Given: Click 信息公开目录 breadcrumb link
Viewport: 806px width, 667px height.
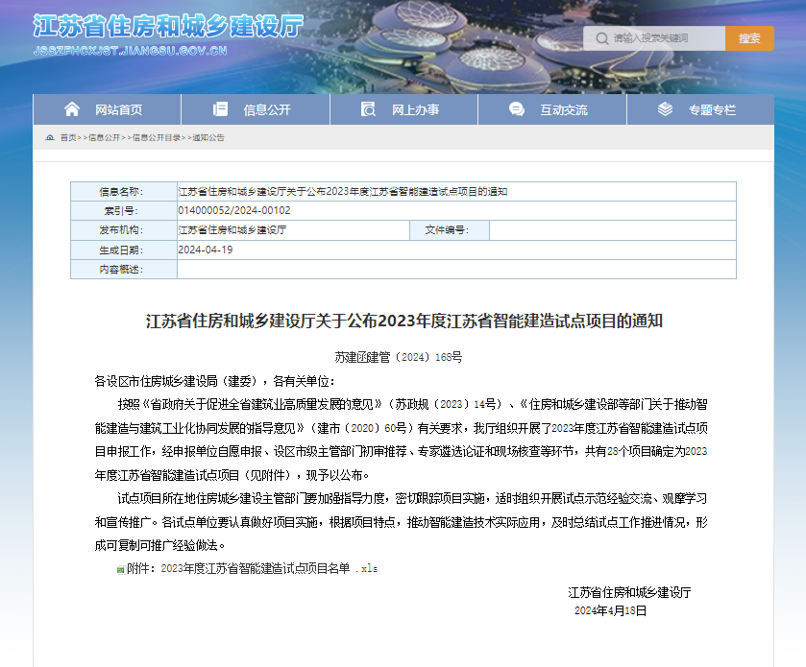Looking at the screenshot, I should 156,138.
